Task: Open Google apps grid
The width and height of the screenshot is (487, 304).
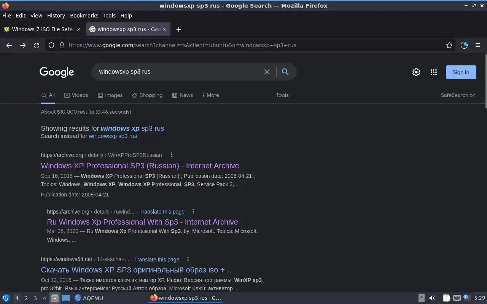Action: [434, 72]
